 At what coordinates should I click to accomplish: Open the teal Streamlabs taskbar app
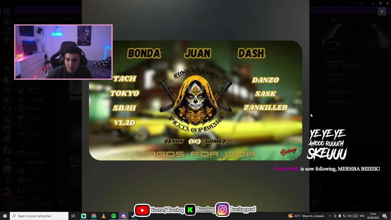[84, 216]
